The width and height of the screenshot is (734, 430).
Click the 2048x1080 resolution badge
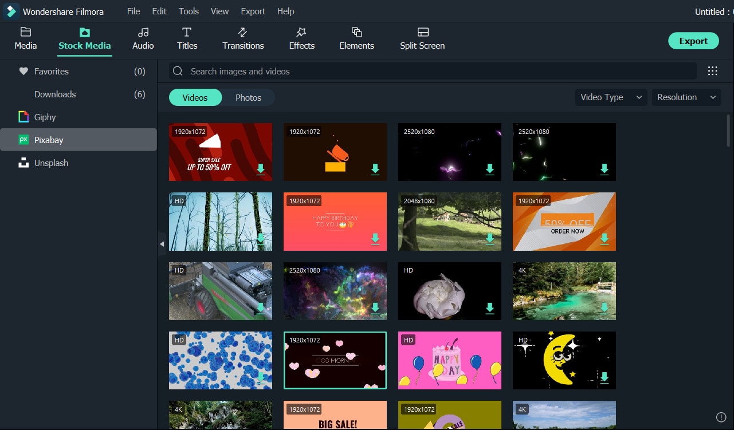(x=419, y=201)
